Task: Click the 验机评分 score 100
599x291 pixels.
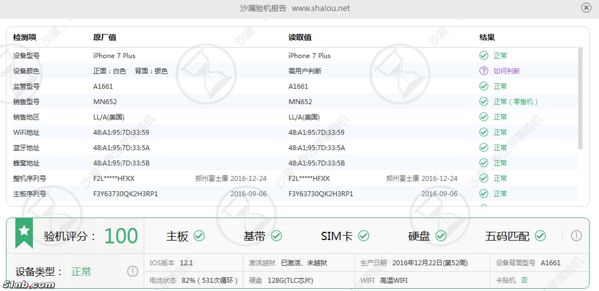Action: coord(121,236)
